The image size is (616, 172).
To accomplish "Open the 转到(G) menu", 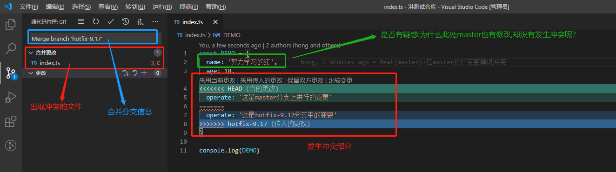I will click(135, 7).
